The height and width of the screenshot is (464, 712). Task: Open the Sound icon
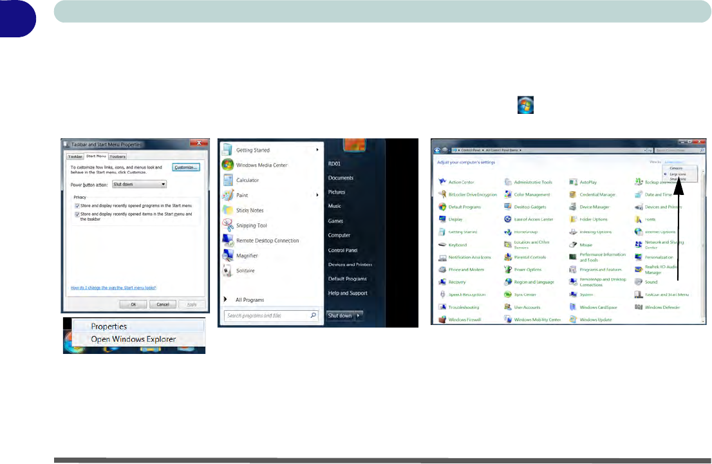639,281
